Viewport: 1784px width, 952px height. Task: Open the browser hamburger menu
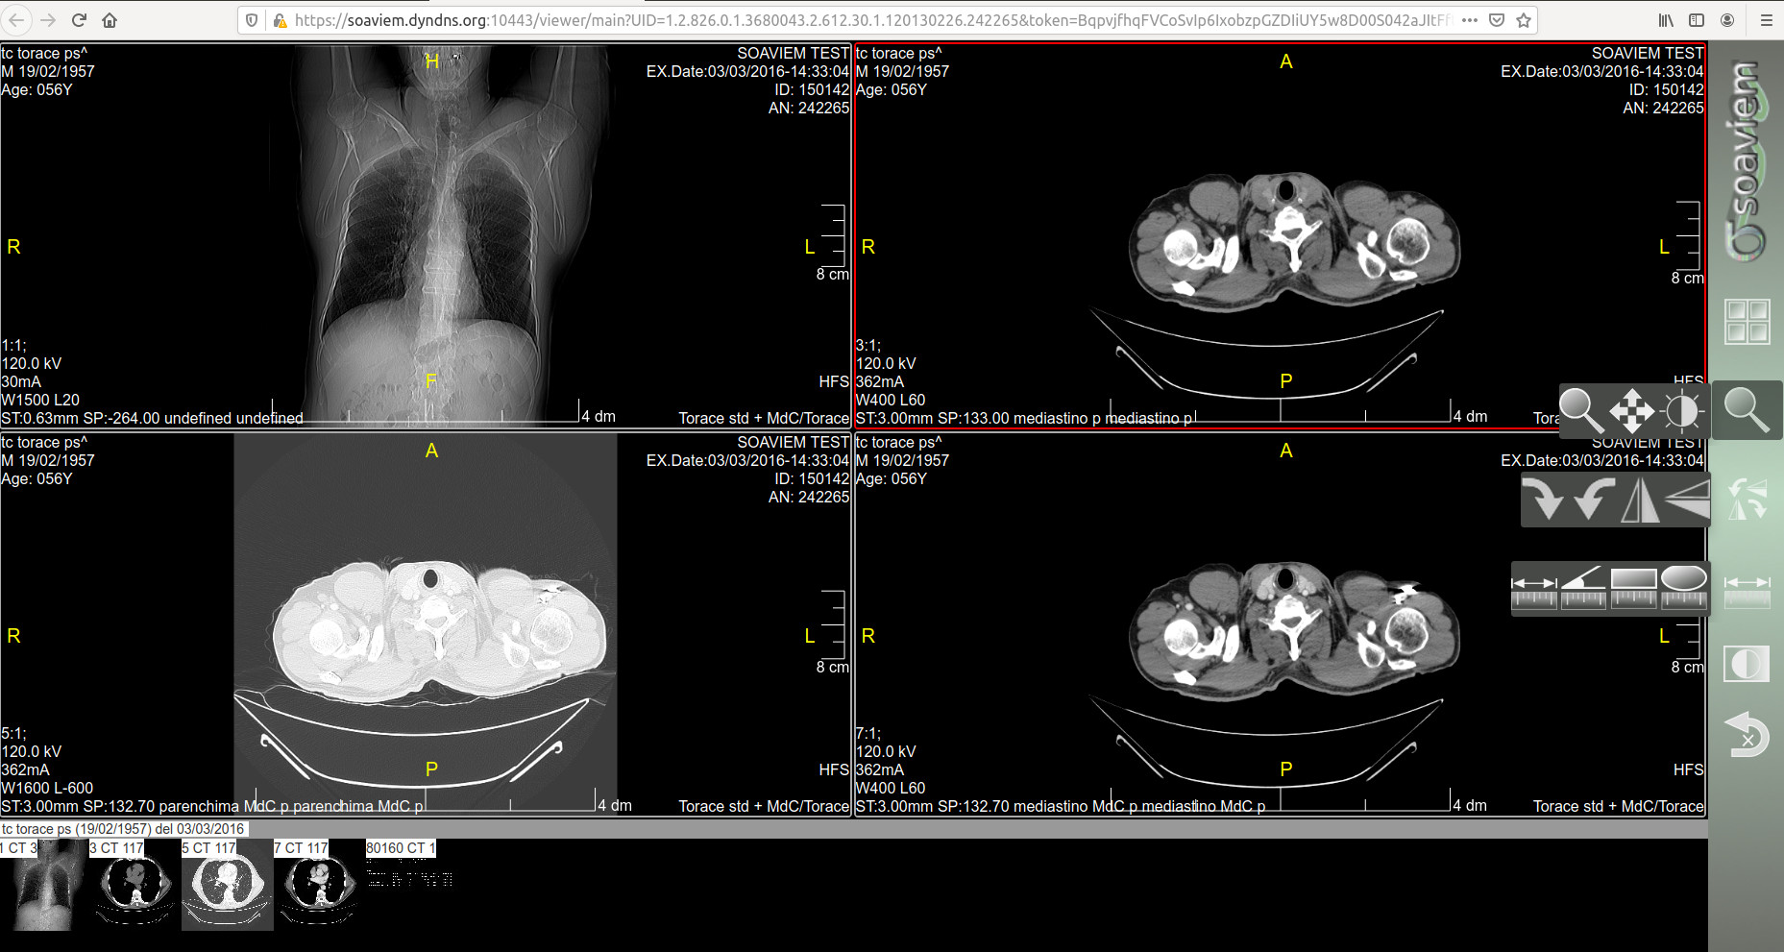coord(1766,20)
